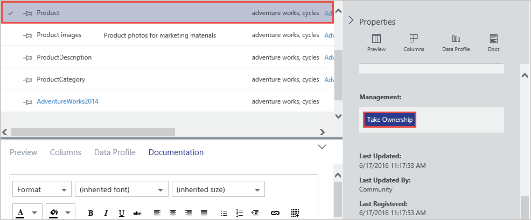Collapse the Properties panel chevron
Screen dimensions: 531x220
click(351, 21)
